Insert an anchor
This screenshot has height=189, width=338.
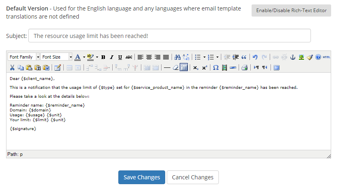[x=292, y=57]
